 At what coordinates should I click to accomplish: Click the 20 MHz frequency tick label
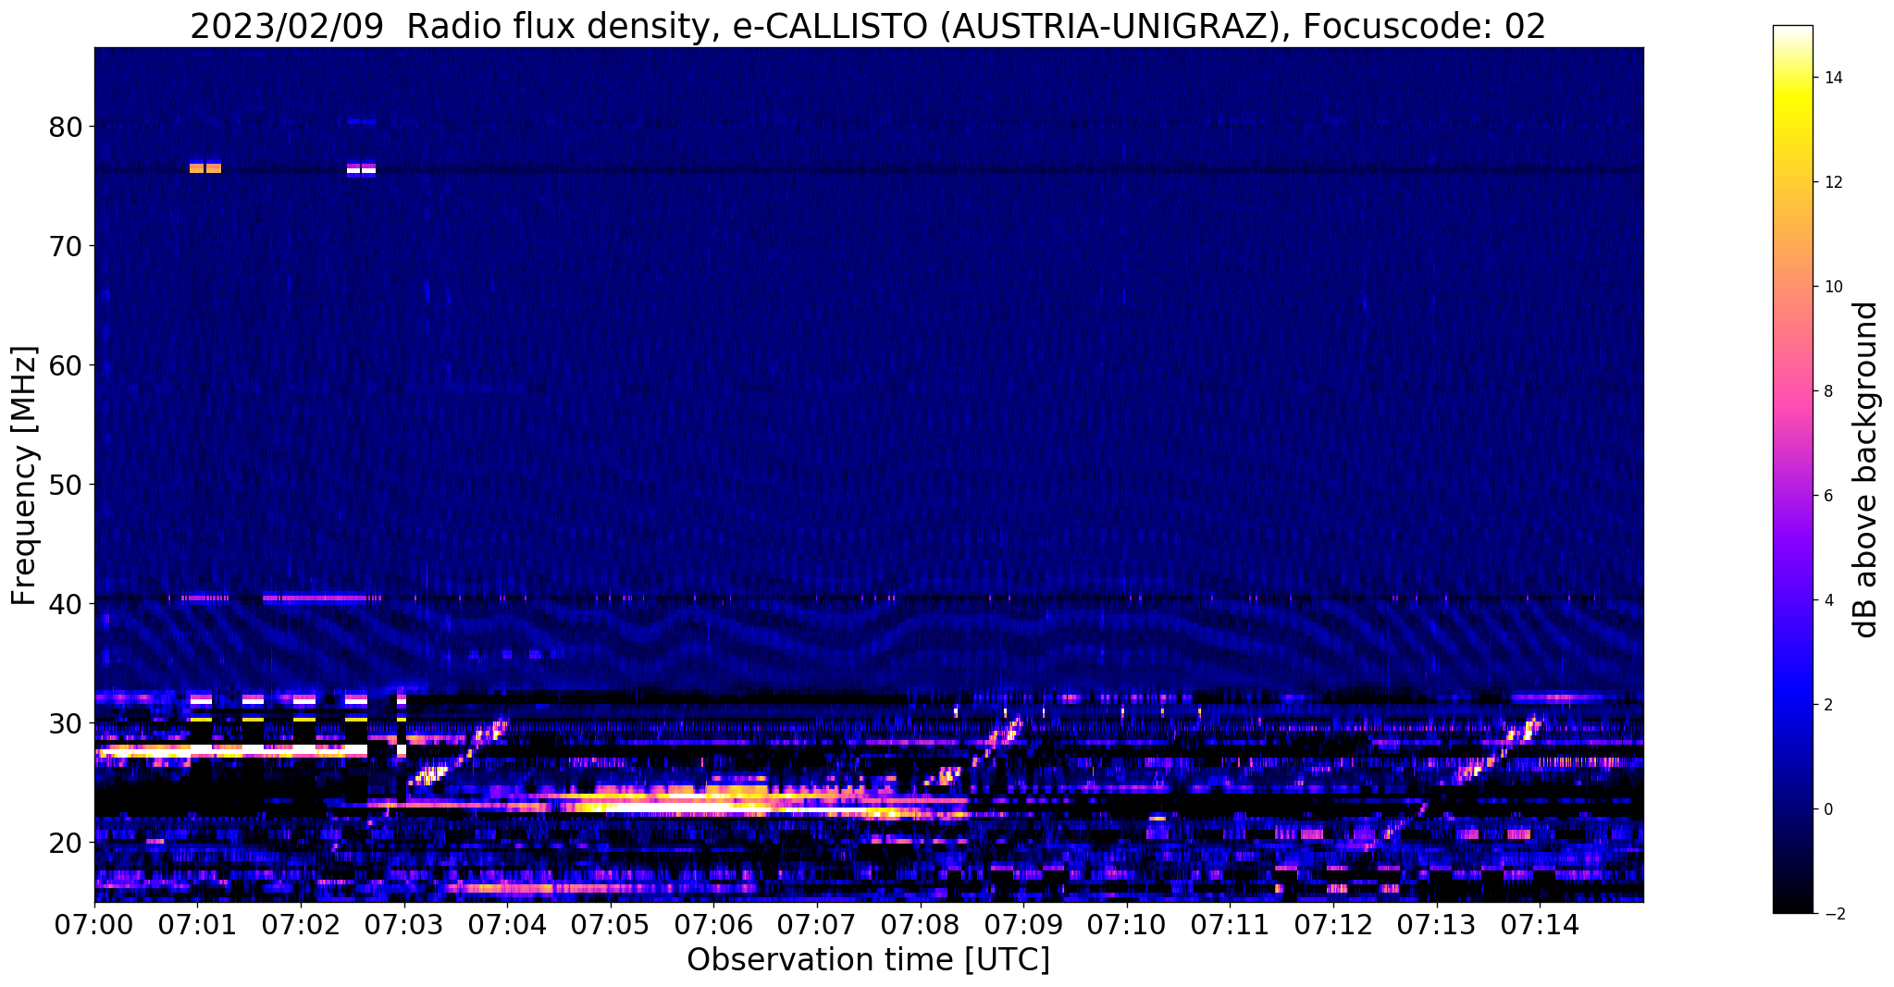pyautogui.click(x=65, y=843)
